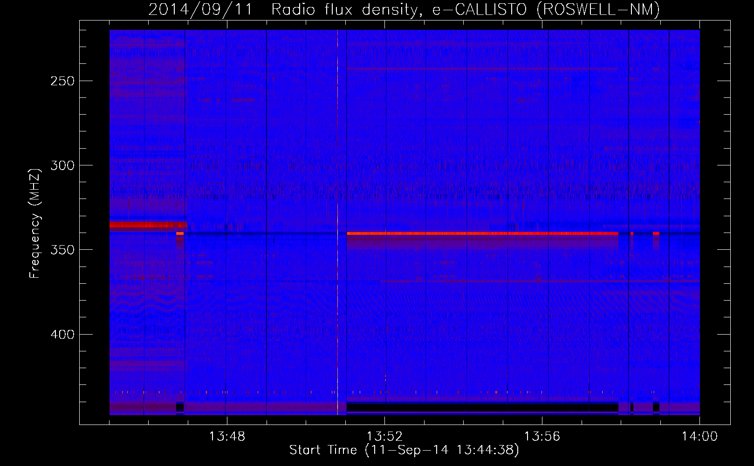Click the short red band at plot start near 335 MHz
Image resolution: width=754 pixels, height=466 pixels.
[x=148, y=225]
